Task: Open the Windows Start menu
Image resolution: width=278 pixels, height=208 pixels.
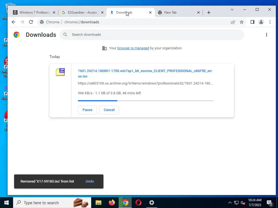Action: [7, 203]
